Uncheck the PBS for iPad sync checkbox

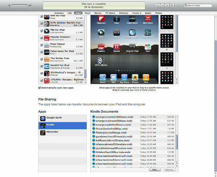pos(41,31)
